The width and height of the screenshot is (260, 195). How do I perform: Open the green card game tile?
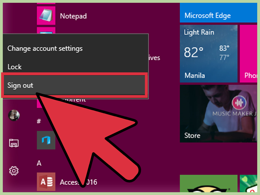[248, 184]
